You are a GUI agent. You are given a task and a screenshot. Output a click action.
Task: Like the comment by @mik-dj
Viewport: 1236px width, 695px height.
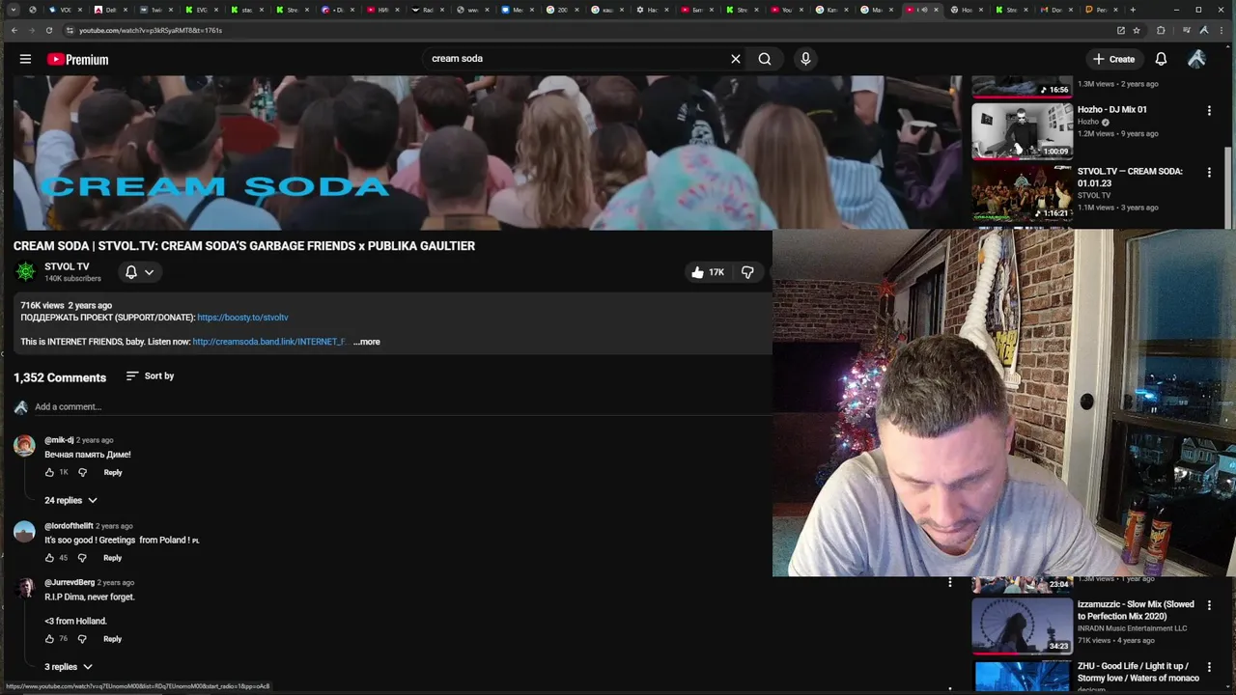click(x=49, y=472)
